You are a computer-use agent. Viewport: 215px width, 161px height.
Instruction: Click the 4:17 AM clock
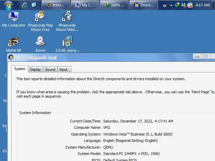pos(203,5)
